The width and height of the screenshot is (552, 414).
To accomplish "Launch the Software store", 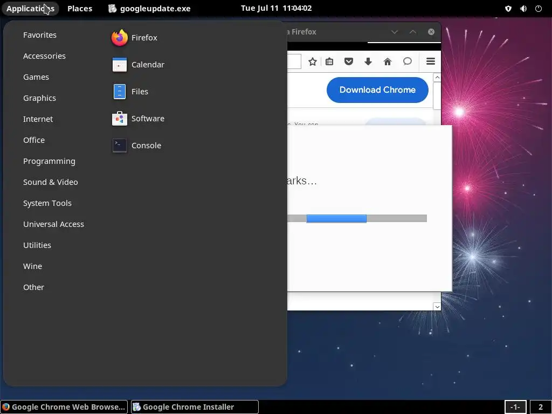I will 138,119.
